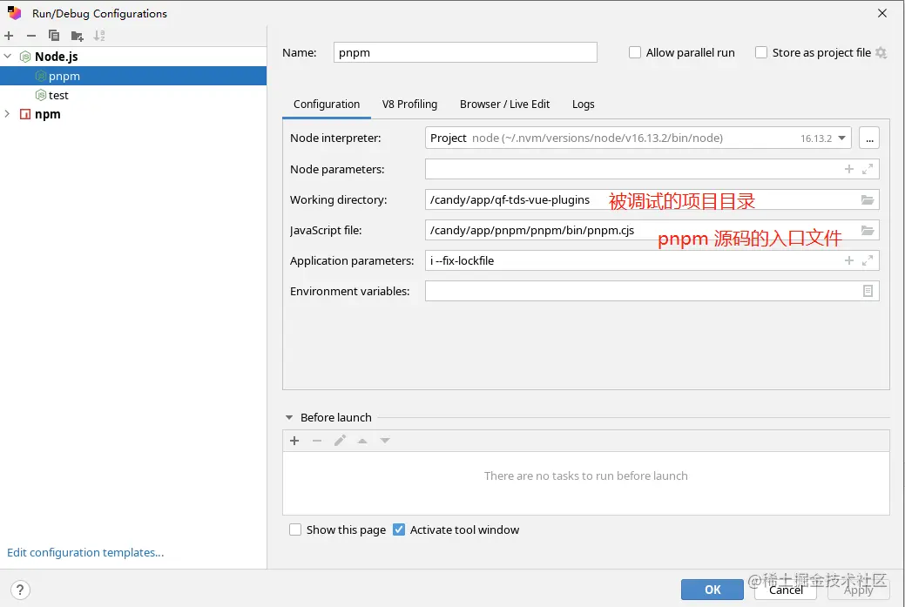Edit Environment variables list
The height and width of the screenshot is (607, 905).
pyautogui.click(x=868, y=291)
